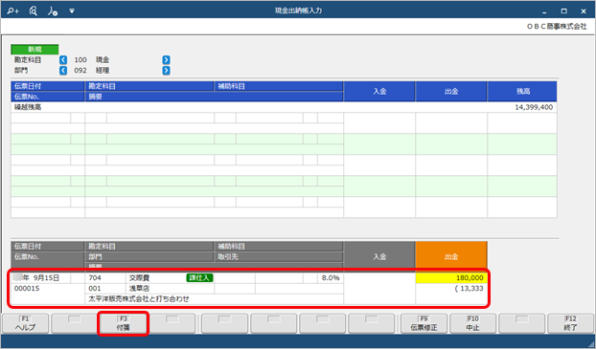Click the gray 取引先 header in entry area

click(x=279, y=257)
